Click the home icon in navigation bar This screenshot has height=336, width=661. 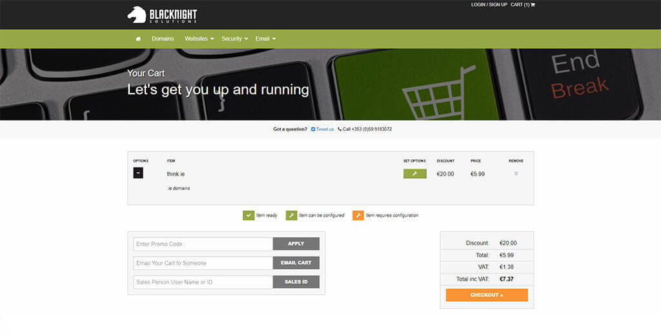[138, 39]
